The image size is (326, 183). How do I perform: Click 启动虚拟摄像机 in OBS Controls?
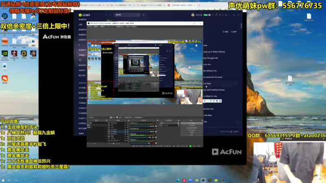[192, 128]
